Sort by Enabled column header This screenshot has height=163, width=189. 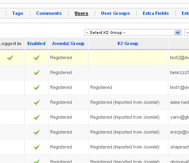pos(36,43)
